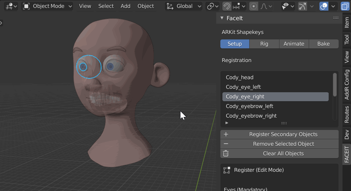Click the selected right eye in viewport

89,67
